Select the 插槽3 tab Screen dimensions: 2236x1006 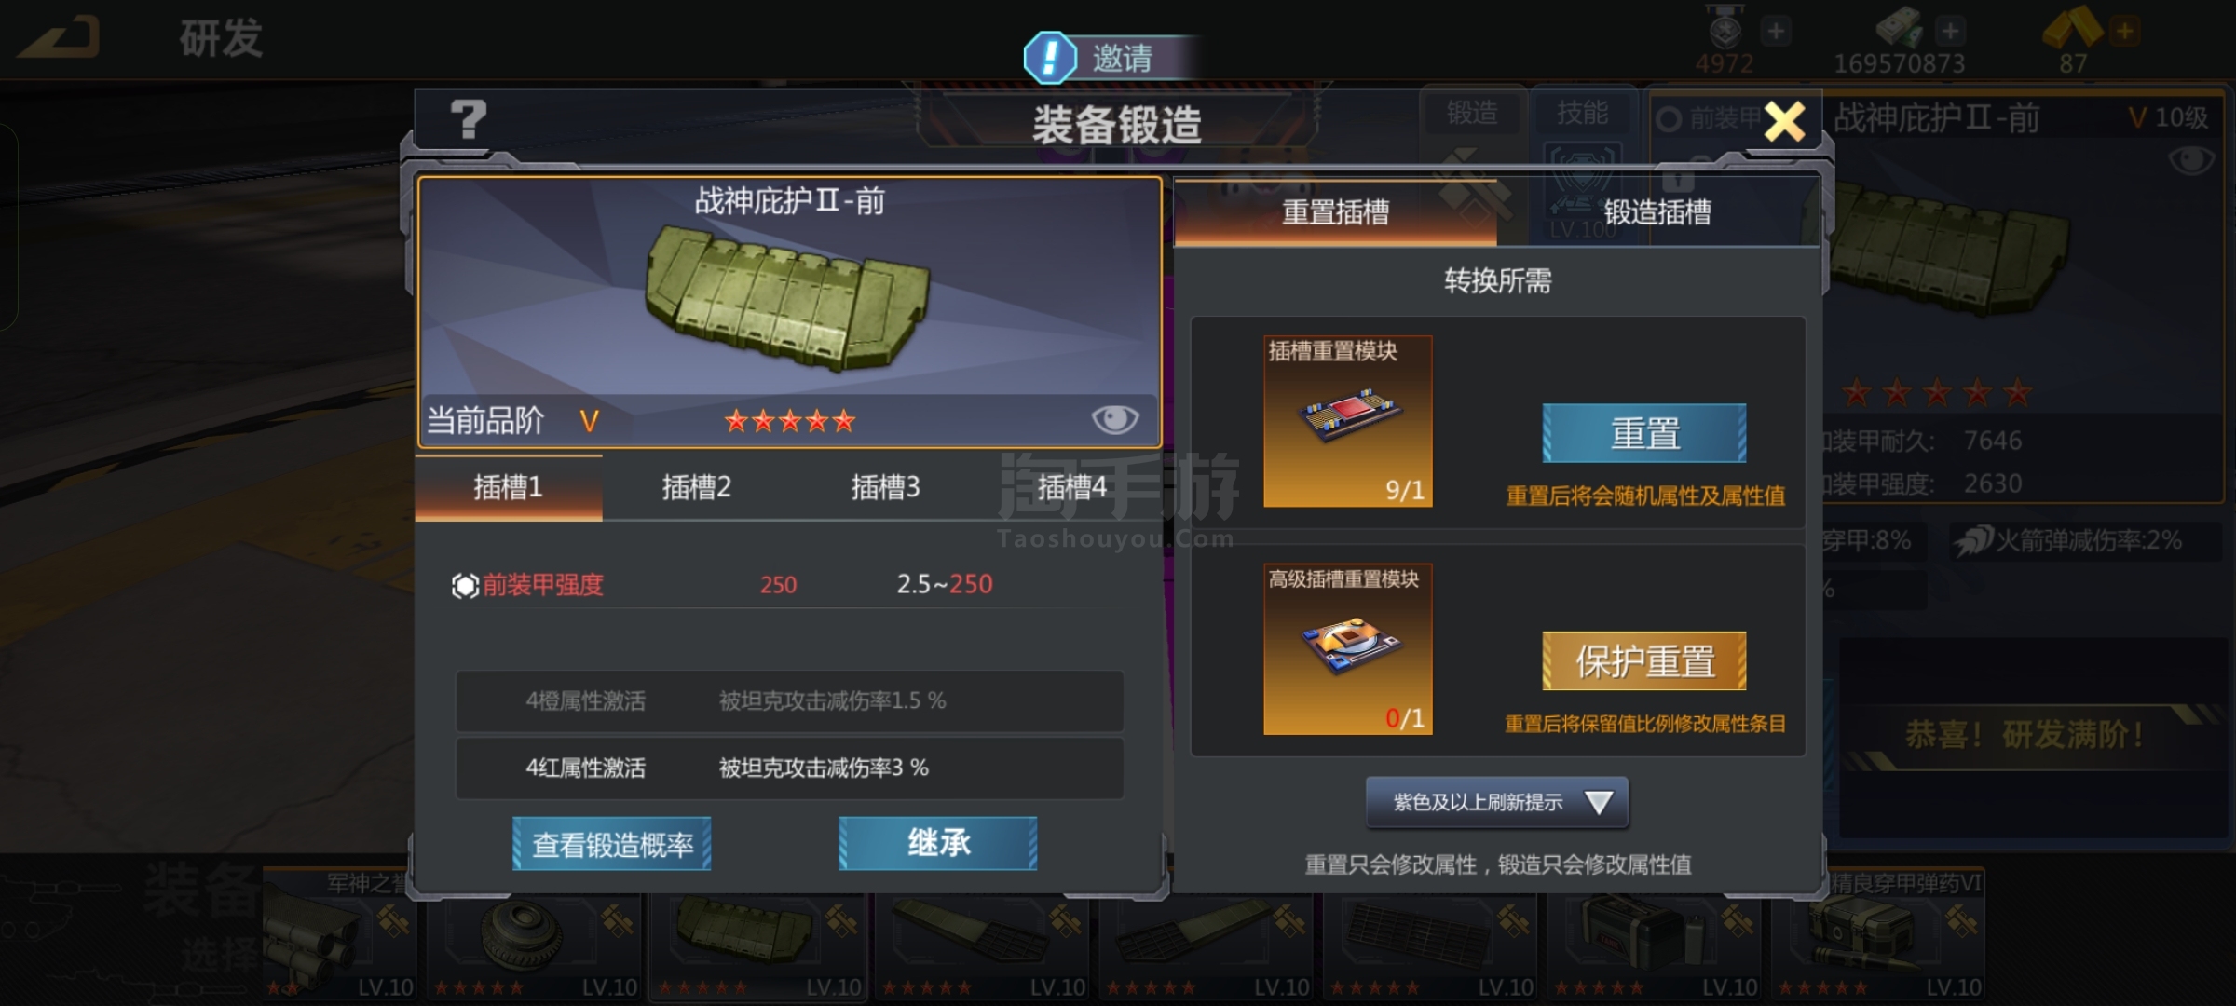tap(885, 487)
